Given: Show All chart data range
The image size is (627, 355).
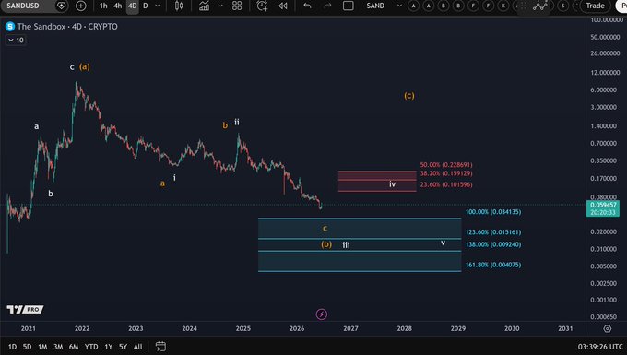Looking at the screenshot, I should 138,347.
